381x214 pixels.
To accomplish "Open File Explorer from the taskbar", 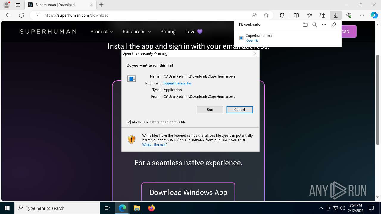I will click(x=137, y=208).
